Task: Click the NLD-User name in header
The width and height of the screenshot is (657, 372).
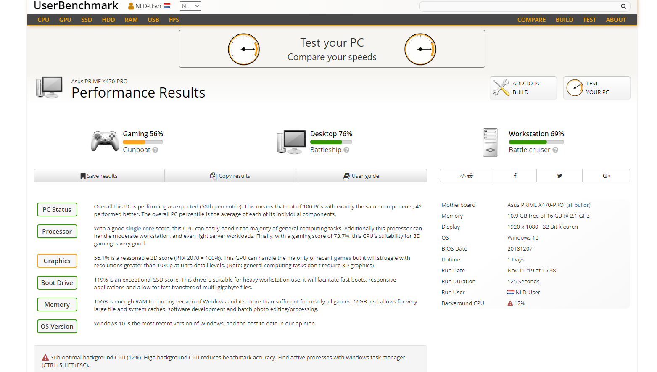Action: [148, 6]
